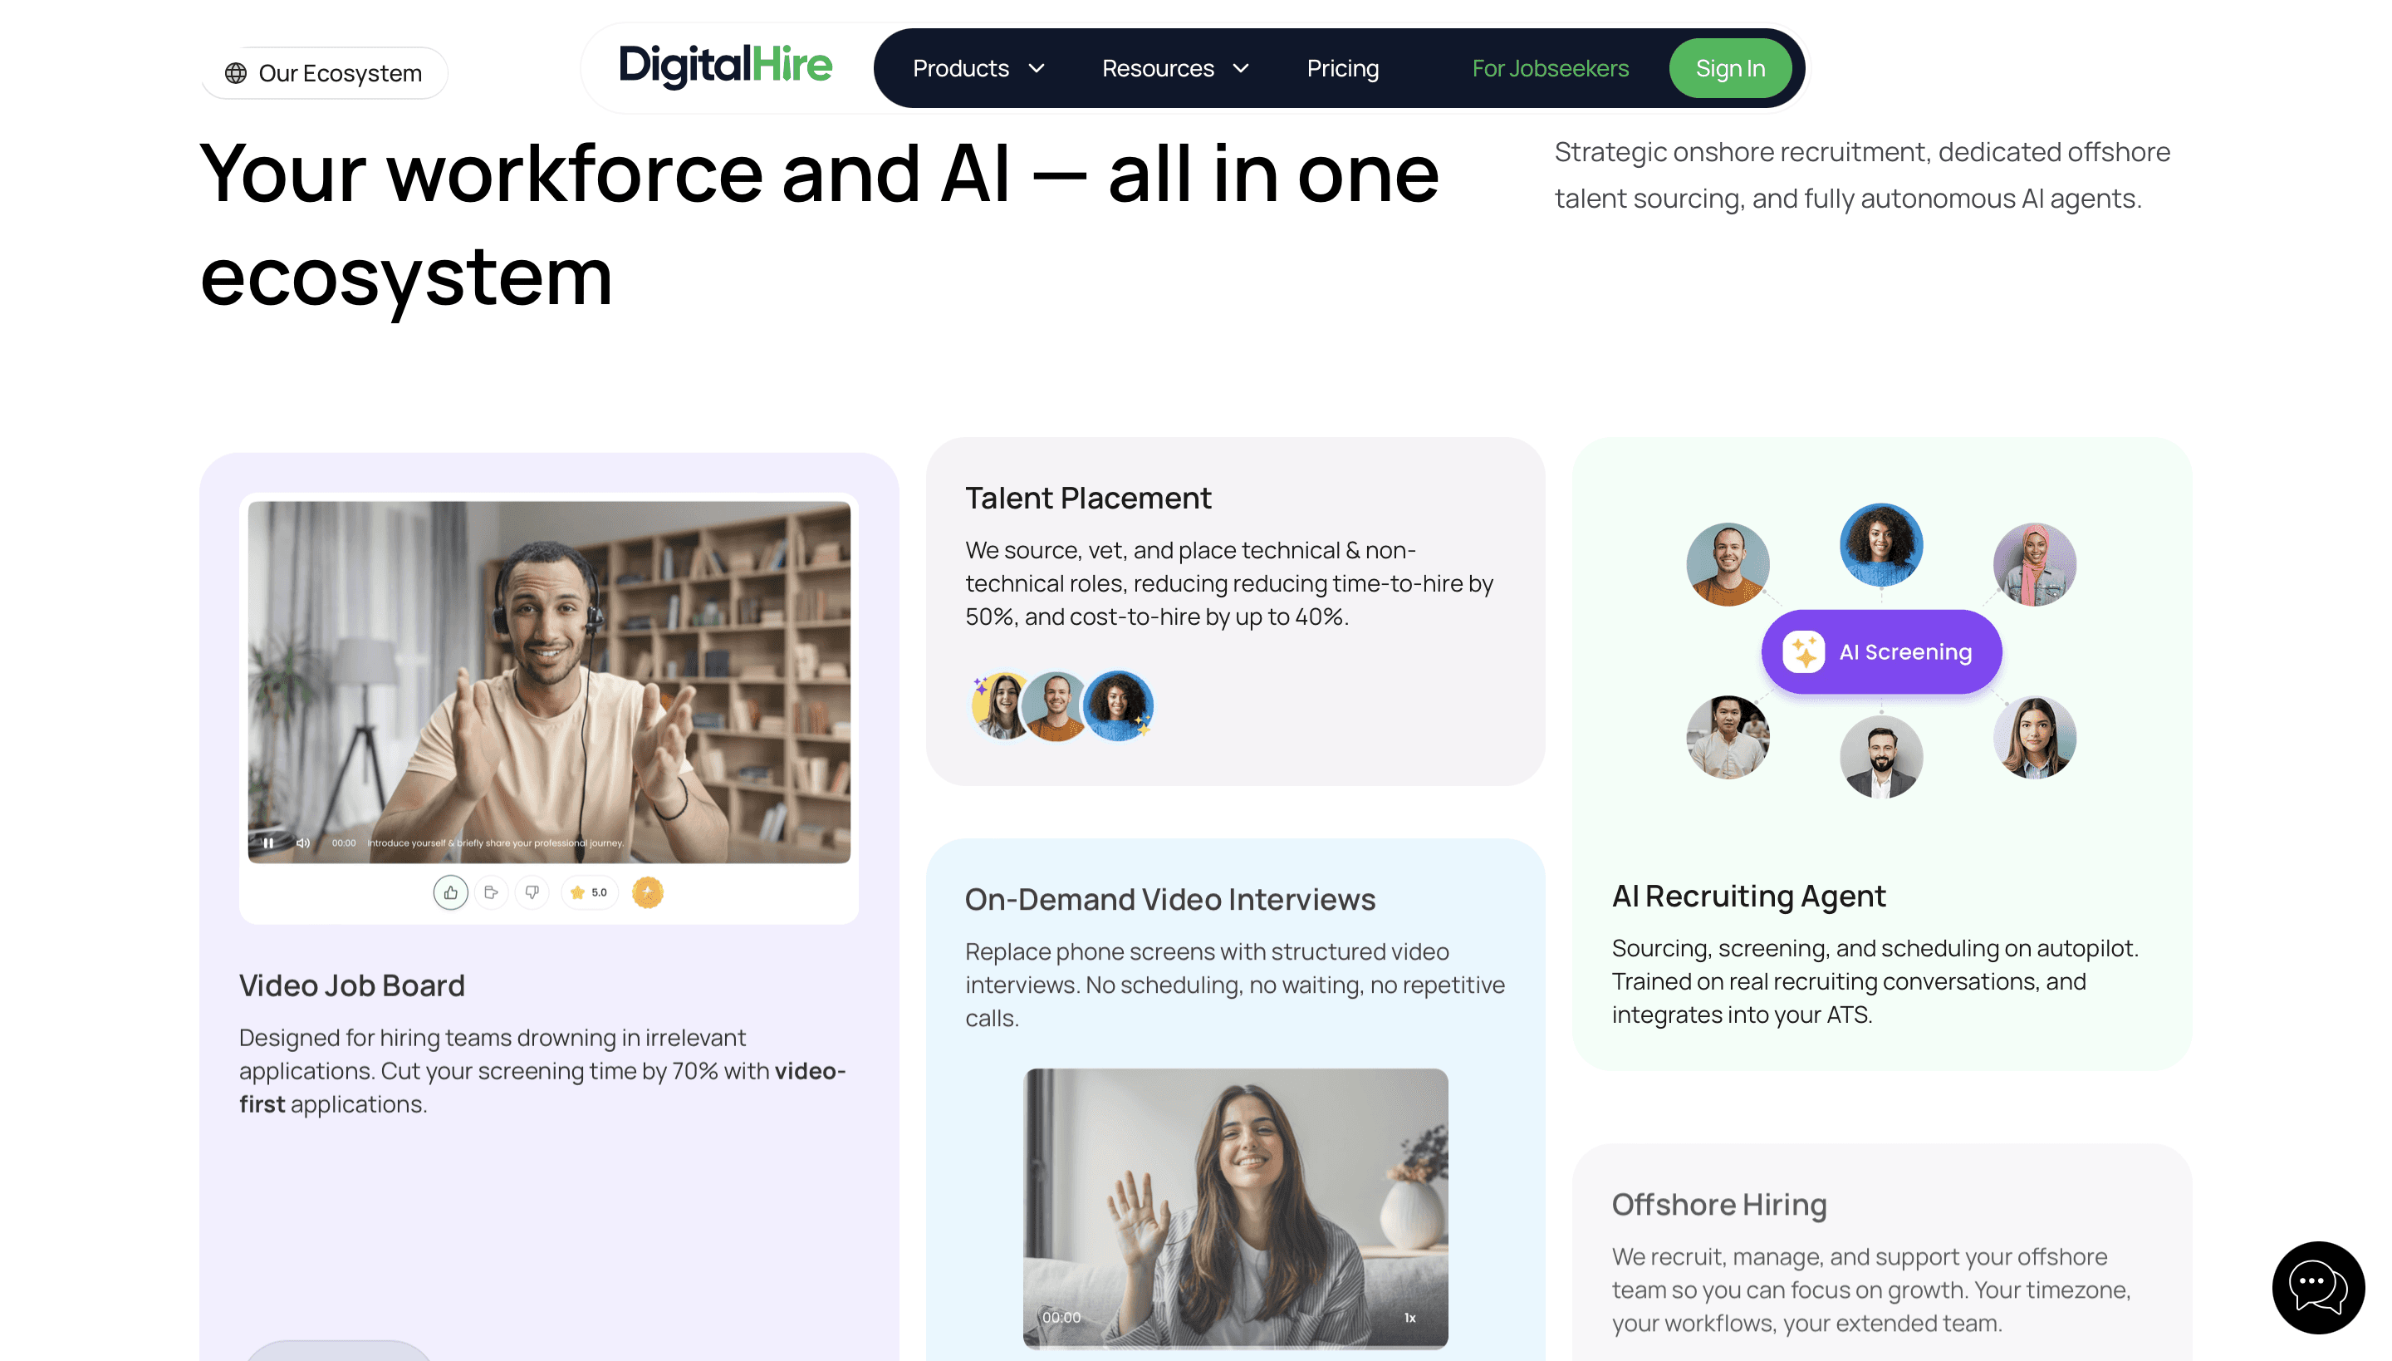
Task: Click the Sign In button
Action: (x=1731, y=68)
